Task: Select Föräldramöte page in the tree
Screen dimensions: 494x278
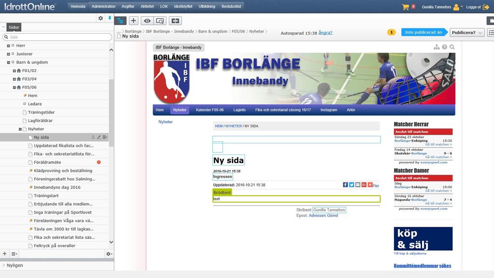Action: (x=47, y=162)
